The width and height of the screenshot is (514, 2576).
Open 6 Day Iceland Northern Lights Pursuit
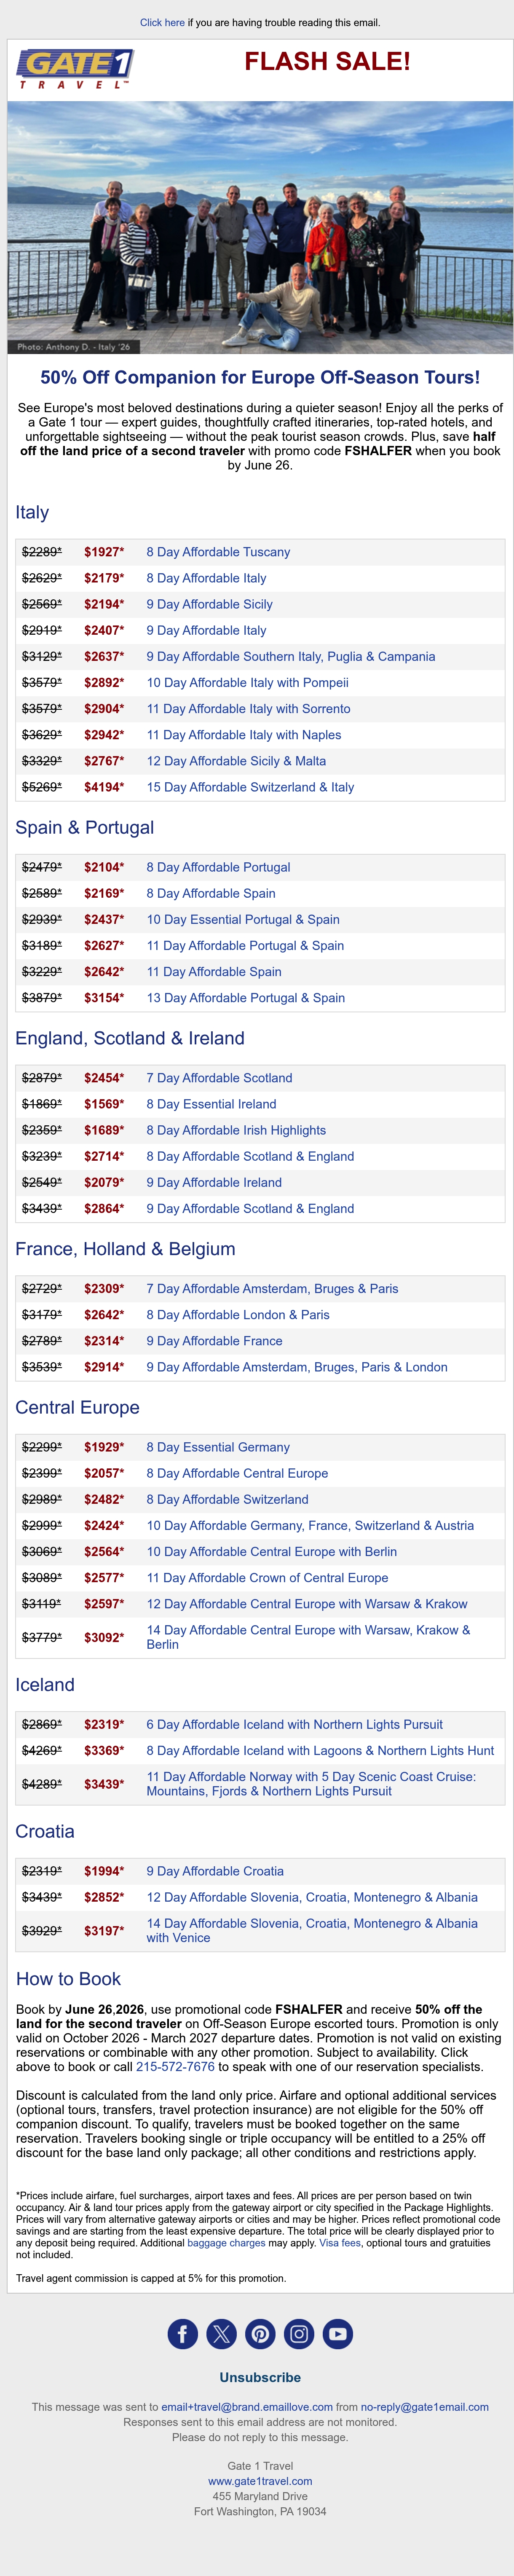click(x=294, y=1724)
